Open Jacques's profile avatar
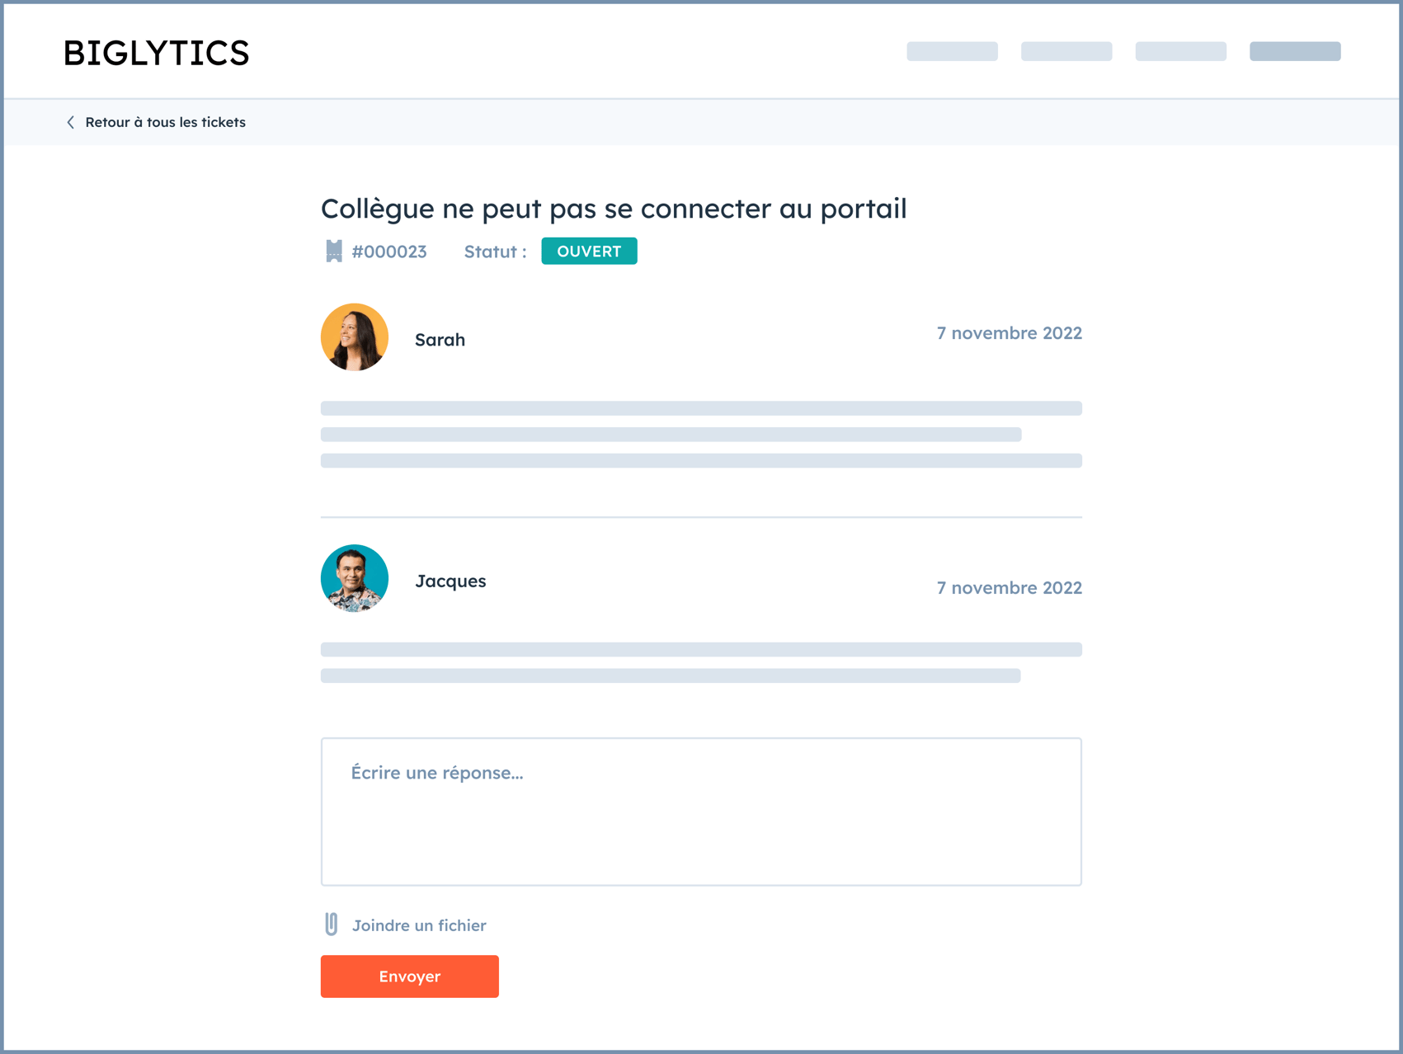 click(x=354, y=578)
